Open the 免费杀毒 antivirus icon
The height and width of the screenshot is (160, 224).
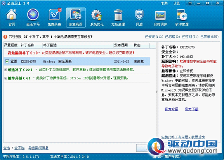pyautogui.click(x=54, y=18)
